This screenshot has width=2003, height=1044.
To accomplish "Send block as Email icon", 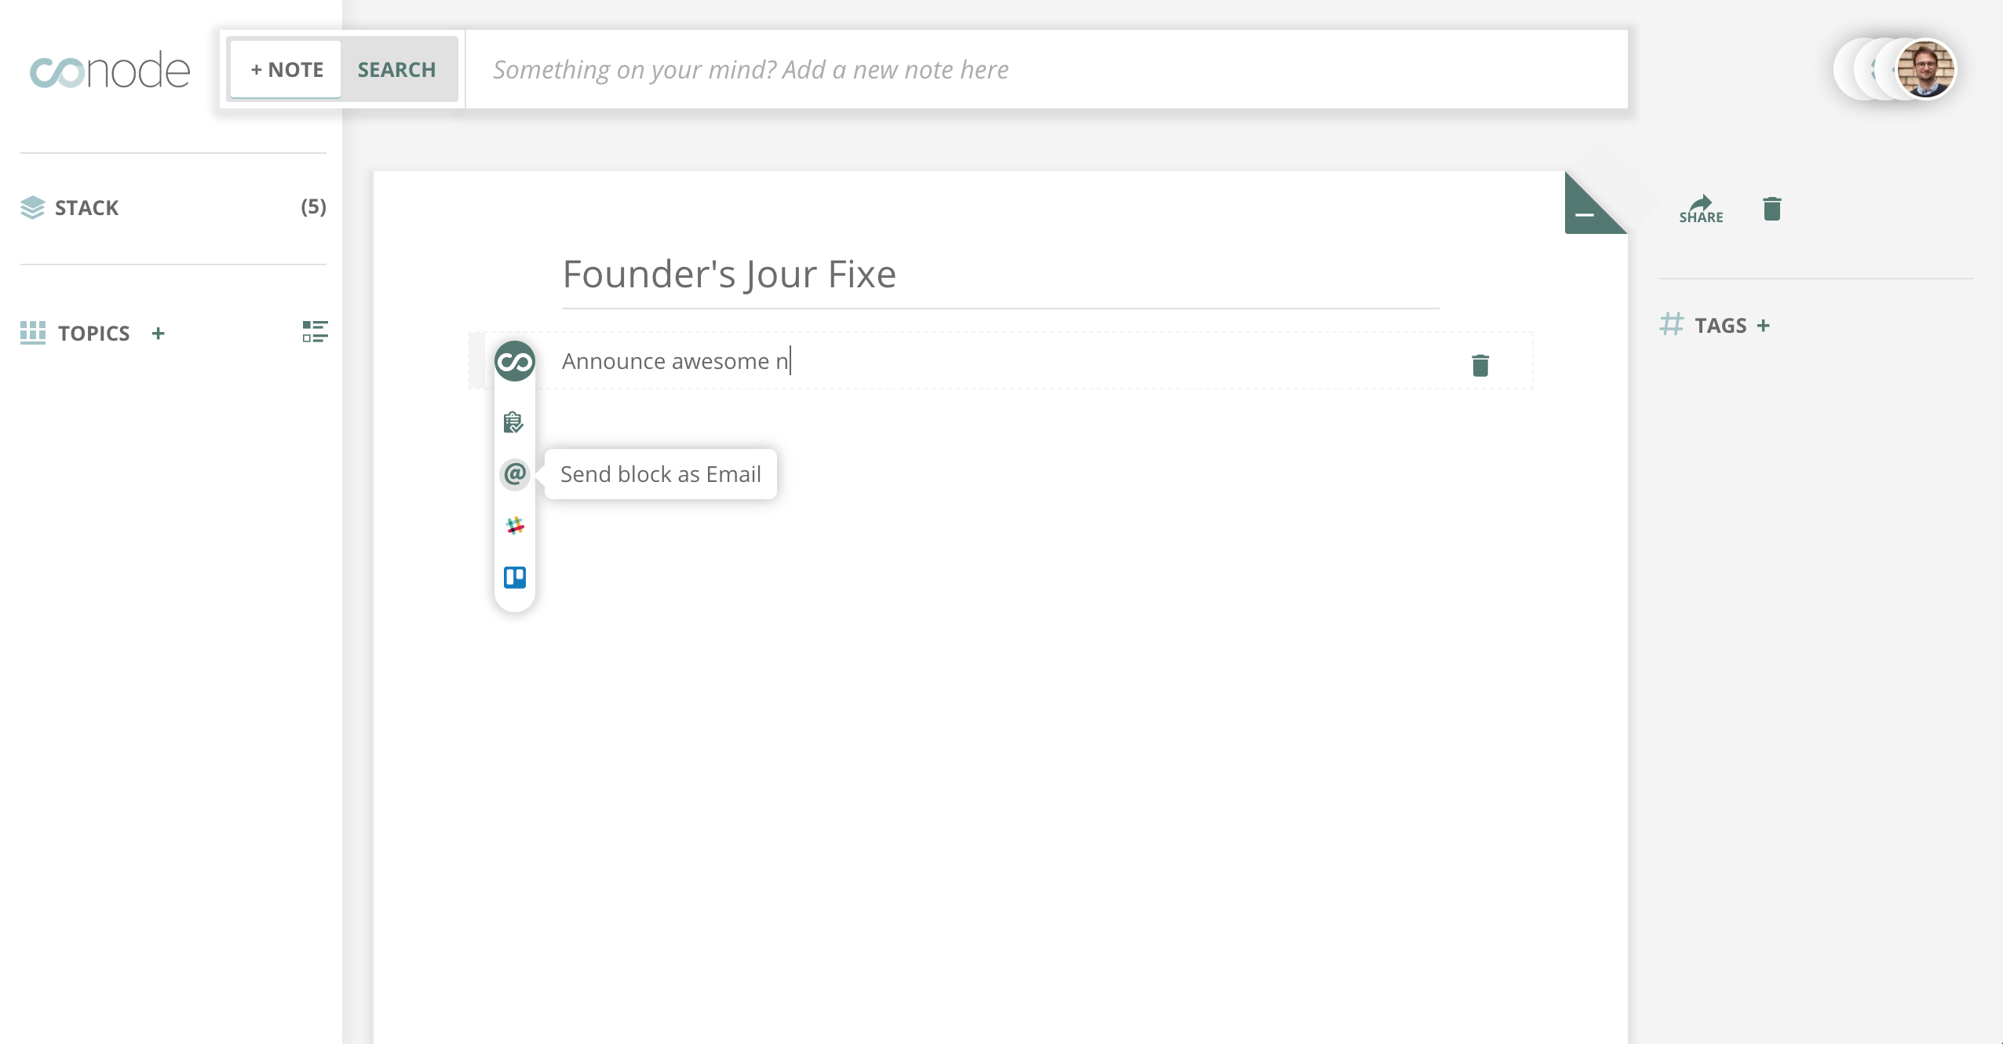I will point(515,474).
